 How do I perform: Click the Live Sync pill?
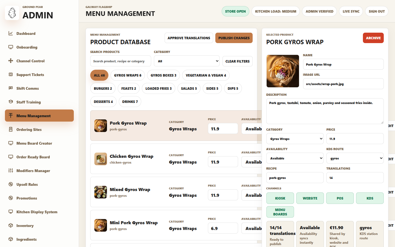(x=351, y=11)
